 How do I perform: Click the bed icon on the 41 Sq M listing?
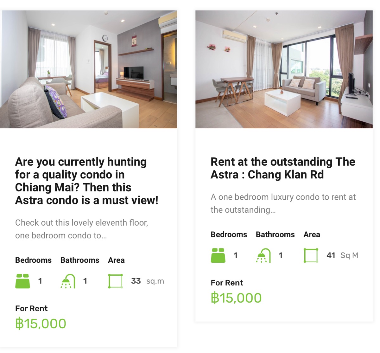(218, 255)
